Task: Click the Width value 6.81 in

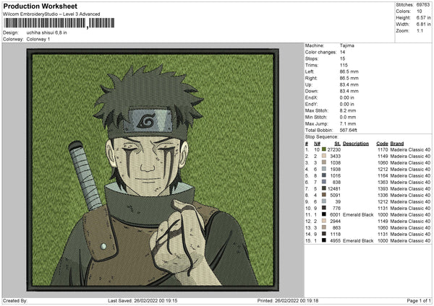Action: coord(423,25)
